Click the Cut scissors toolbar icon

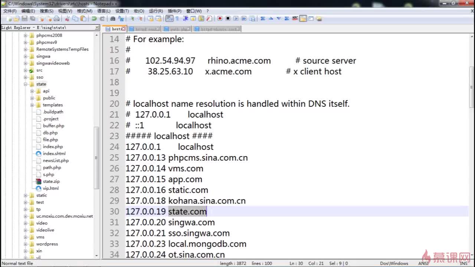(67, 19)
